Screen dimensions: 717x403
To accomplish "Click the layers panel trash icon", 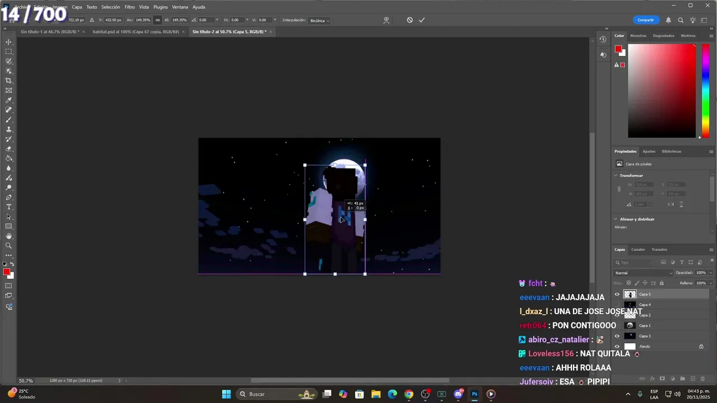I will [703, 379].
